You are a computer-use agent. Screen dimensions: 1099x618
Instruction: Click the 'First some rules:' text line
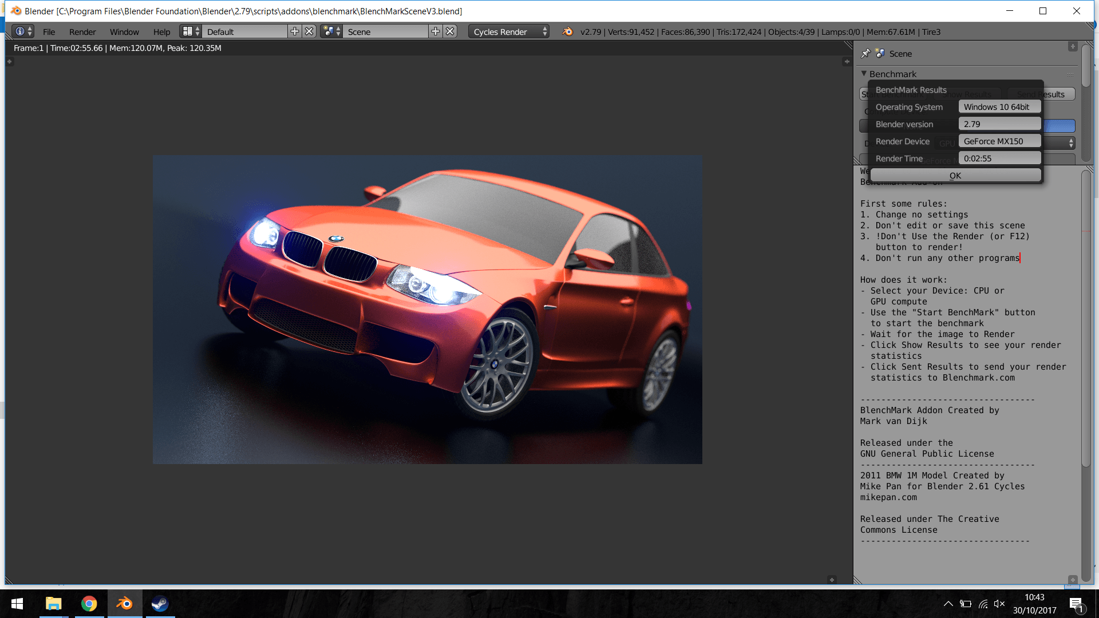[903, 204]
